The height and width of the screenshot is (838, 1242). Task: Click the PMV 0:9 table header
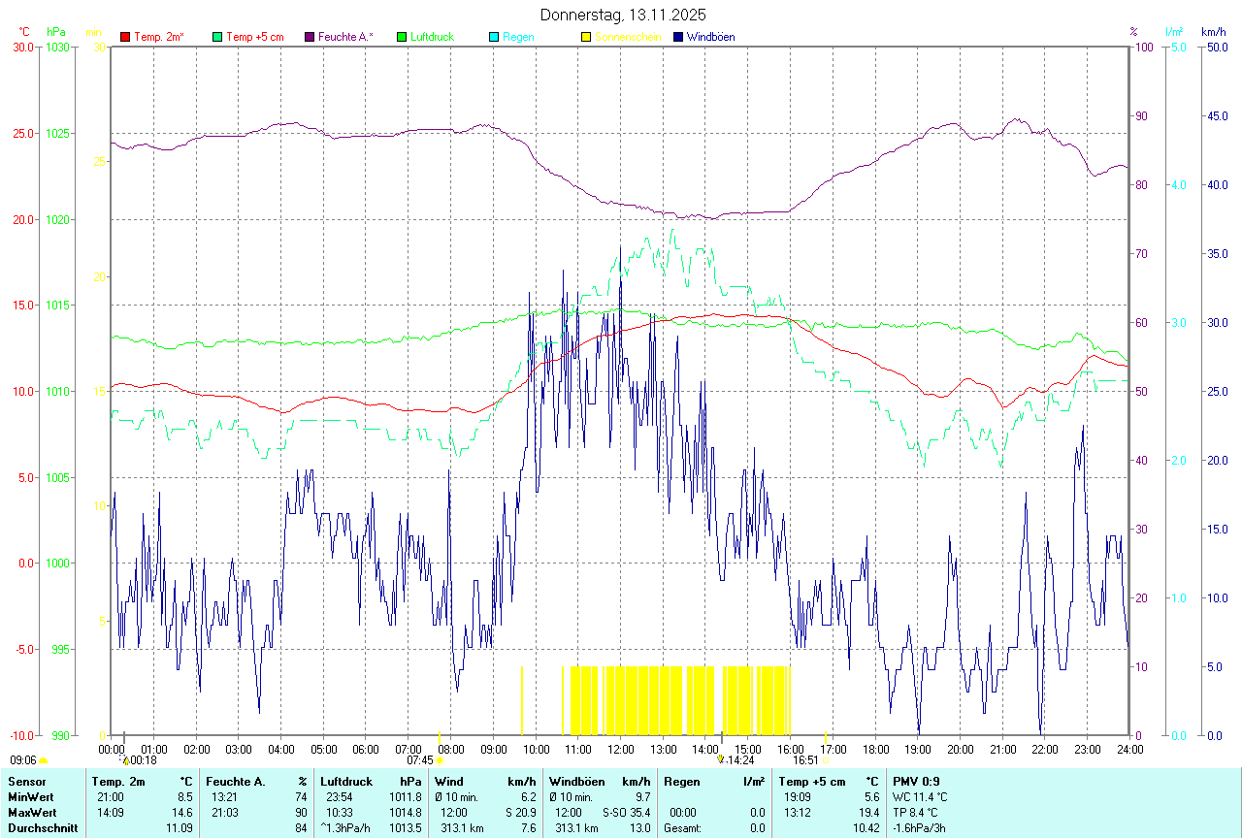tap(916, 781)
